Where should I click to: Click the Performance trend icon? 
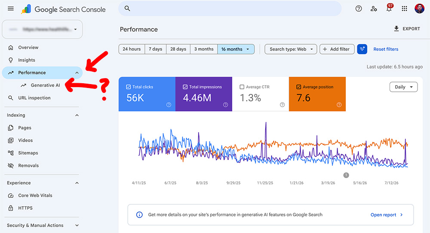point(11,73)
